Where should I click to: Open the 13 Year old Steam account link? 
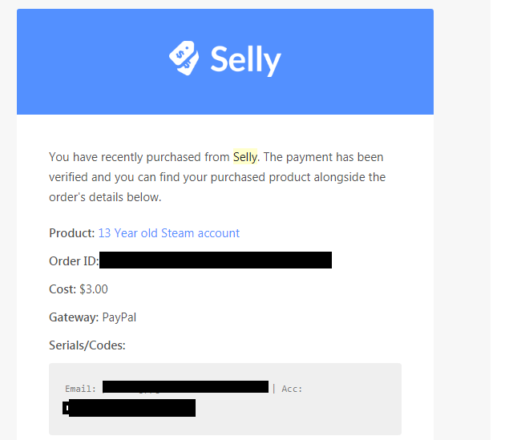pos(169,233)
